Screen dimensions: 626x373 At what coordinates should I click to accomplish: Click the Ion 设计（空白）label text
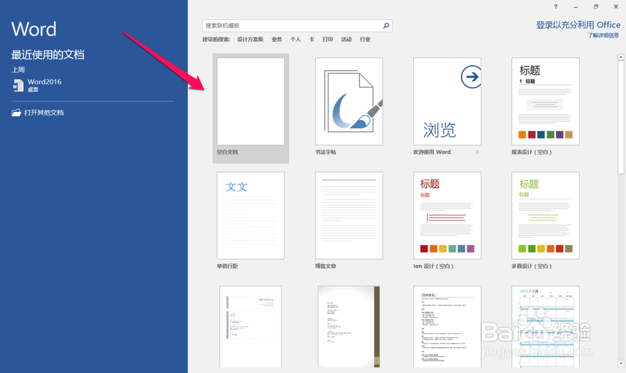434,266
